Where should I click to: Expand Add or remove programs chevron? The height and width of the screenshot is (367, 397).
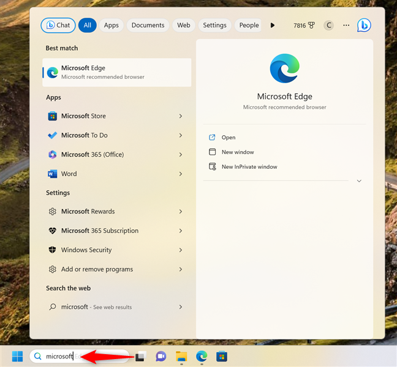pos(181,269)
